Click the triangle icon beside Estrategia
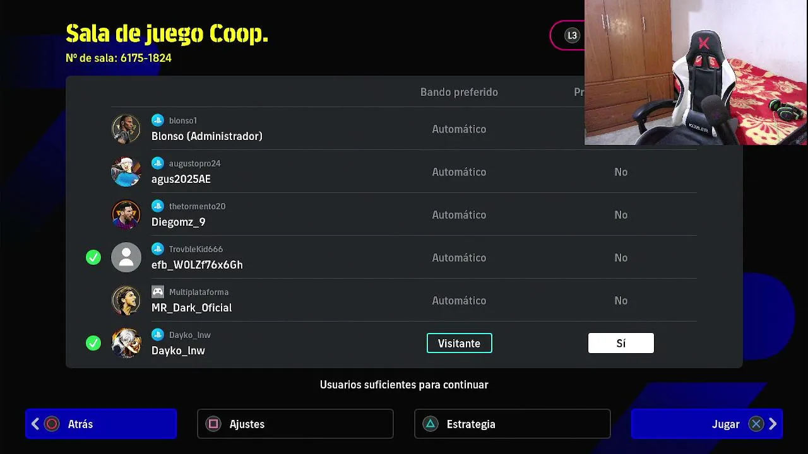 tap(431, 424)
